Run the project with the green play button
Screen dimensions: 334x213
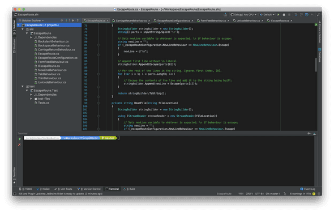tap(278, 15)
